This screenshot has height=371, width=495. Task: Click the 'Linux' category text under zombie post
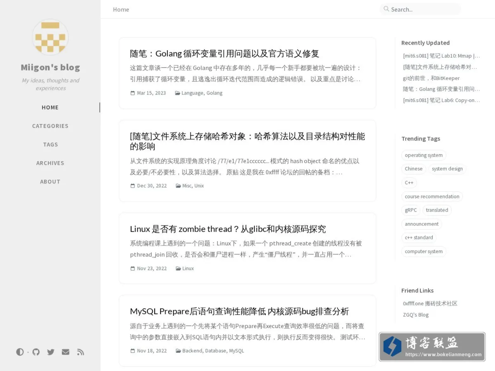[x=188, y=268]
